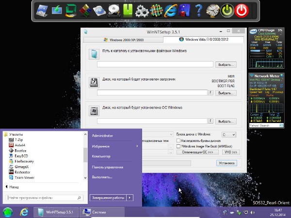Launch EasyBCD from the start menu

pos(22,156)
